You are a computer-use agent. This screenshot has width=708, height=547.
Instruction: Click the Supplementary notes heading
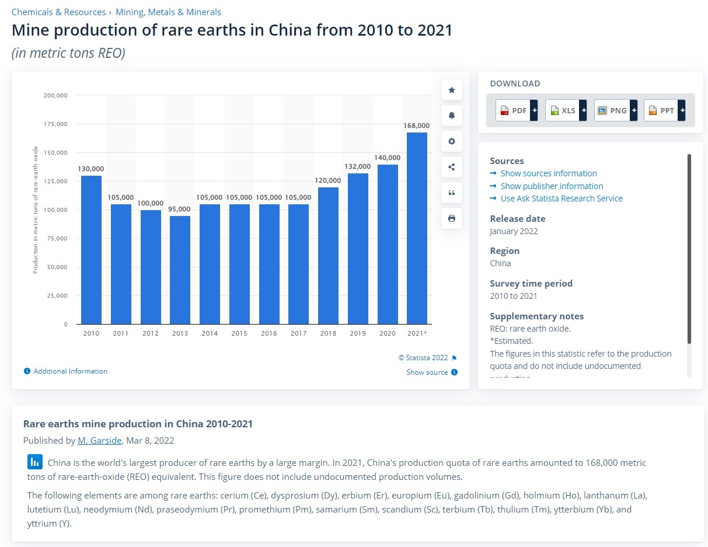pyautogui.click(x=536, y=316)
